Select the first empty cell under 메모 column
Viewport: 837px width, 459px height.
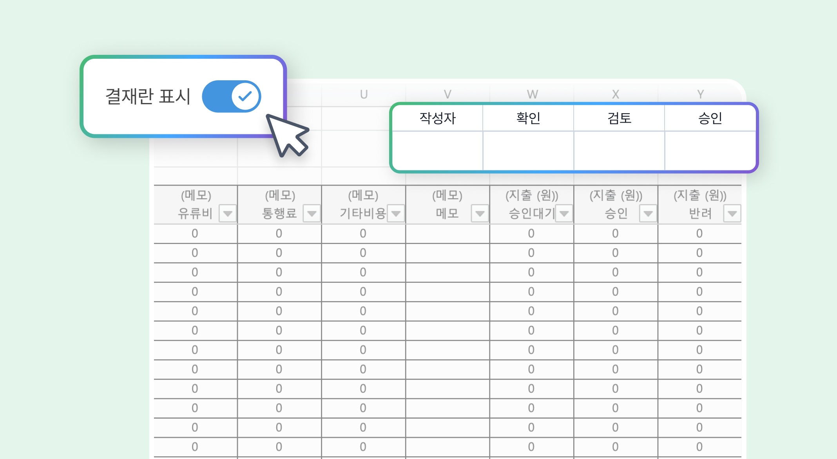pyautogui.click(x=447, y=234)
